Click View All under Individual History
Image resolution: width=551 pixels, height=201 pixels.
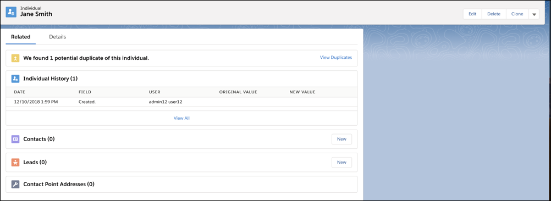(x=181, y=118)
